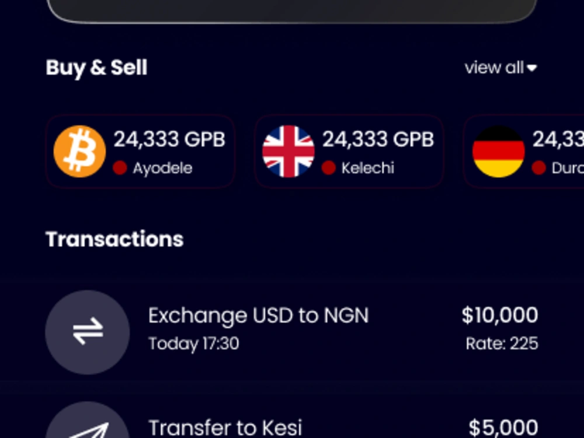
Task: Click the UK flag icon
Action: pos(288,151)
